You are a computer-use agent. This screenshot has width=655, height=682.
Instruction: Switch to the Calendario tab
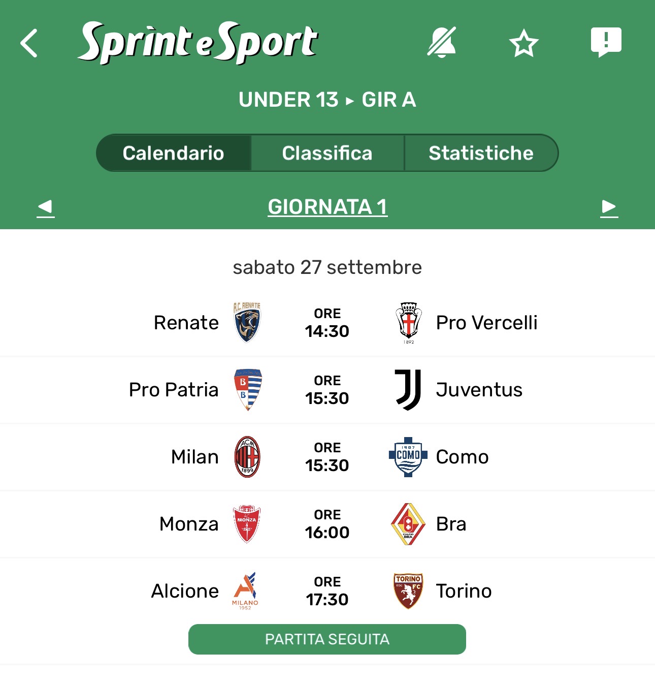173,153
